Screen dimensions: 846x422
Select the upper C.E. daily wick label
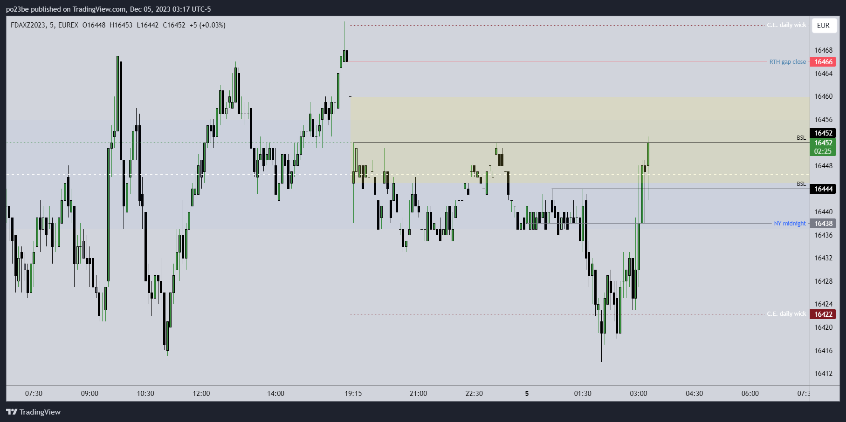(786, 25)
